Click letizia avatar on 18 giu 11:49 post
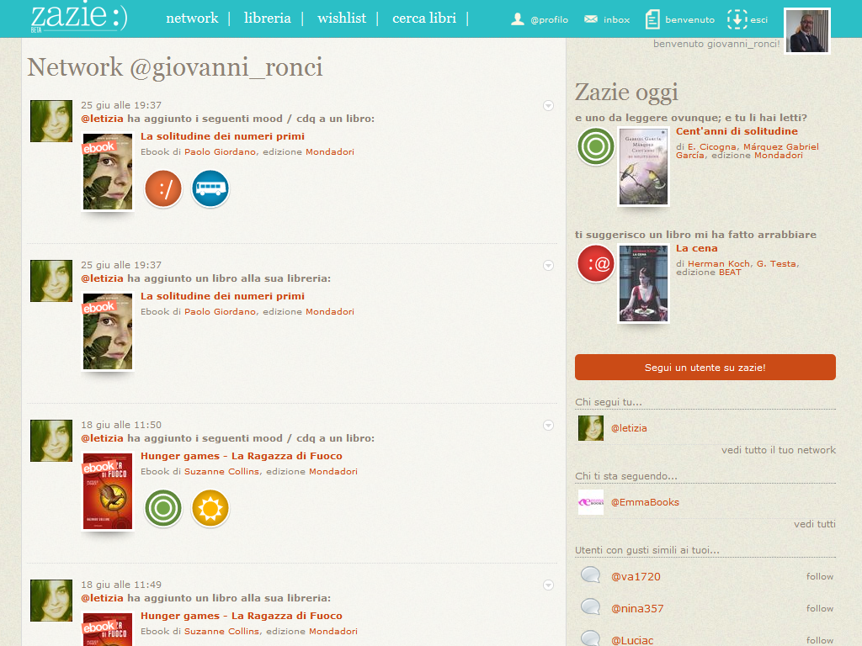Image resolution: width=862 pixels, height=646 pixels. [x=51, y=601]
